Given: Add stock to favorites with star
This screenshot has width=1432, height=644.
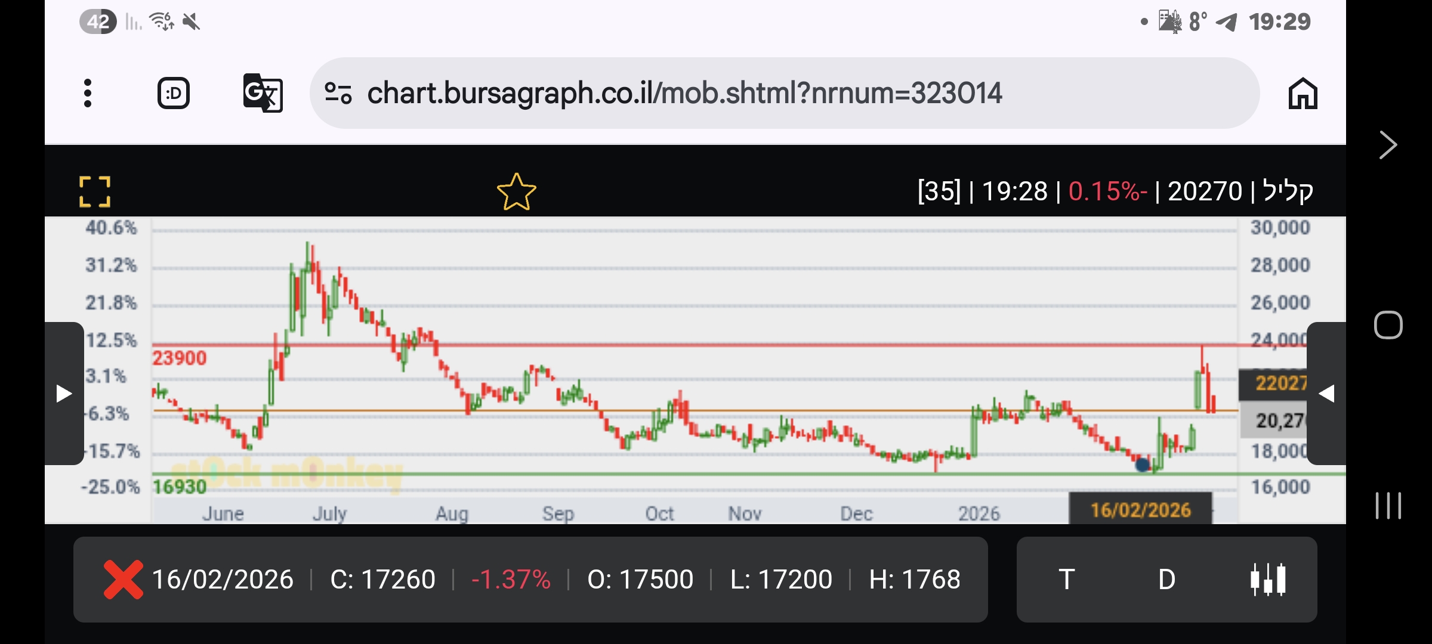Looking at the screenshot, I should [516, 192].
